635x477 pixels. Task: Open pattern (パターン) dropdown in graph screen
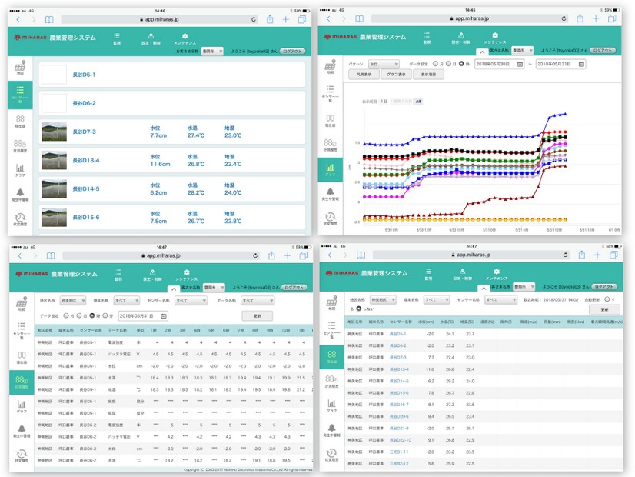[x=384, y=64]
